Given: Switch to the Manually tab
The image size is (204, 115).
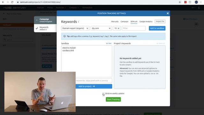Looking at the screenshot, I should 115,21.
